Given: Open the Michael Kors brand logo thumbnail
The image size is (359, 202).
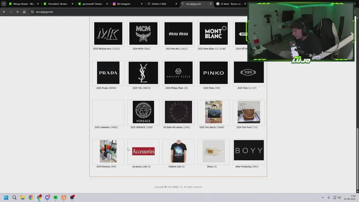Looking at the screenshot, I should tap(108, 33).
